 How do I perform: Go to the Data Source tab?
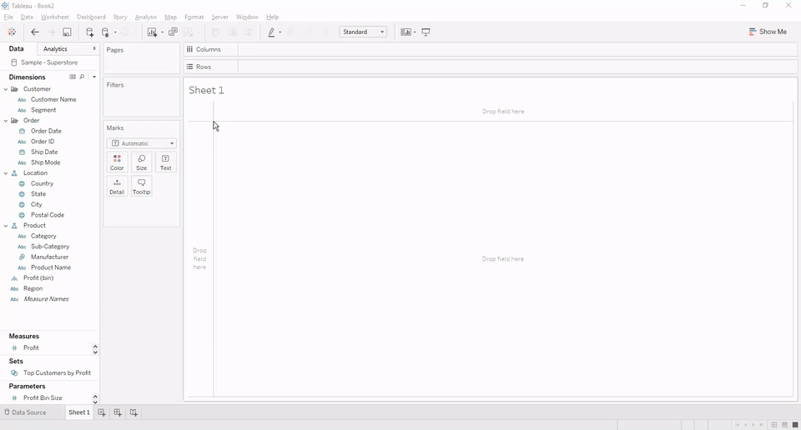click(26, 412)
